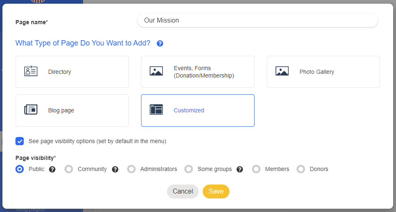The image size is (396, 212).
Task: Select the Donors visibility radio button
Action: pos(301,169)
